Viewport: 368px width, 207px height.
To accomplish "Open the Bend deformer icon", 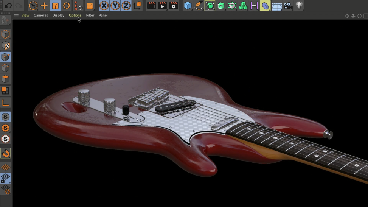I will point(265,6).
